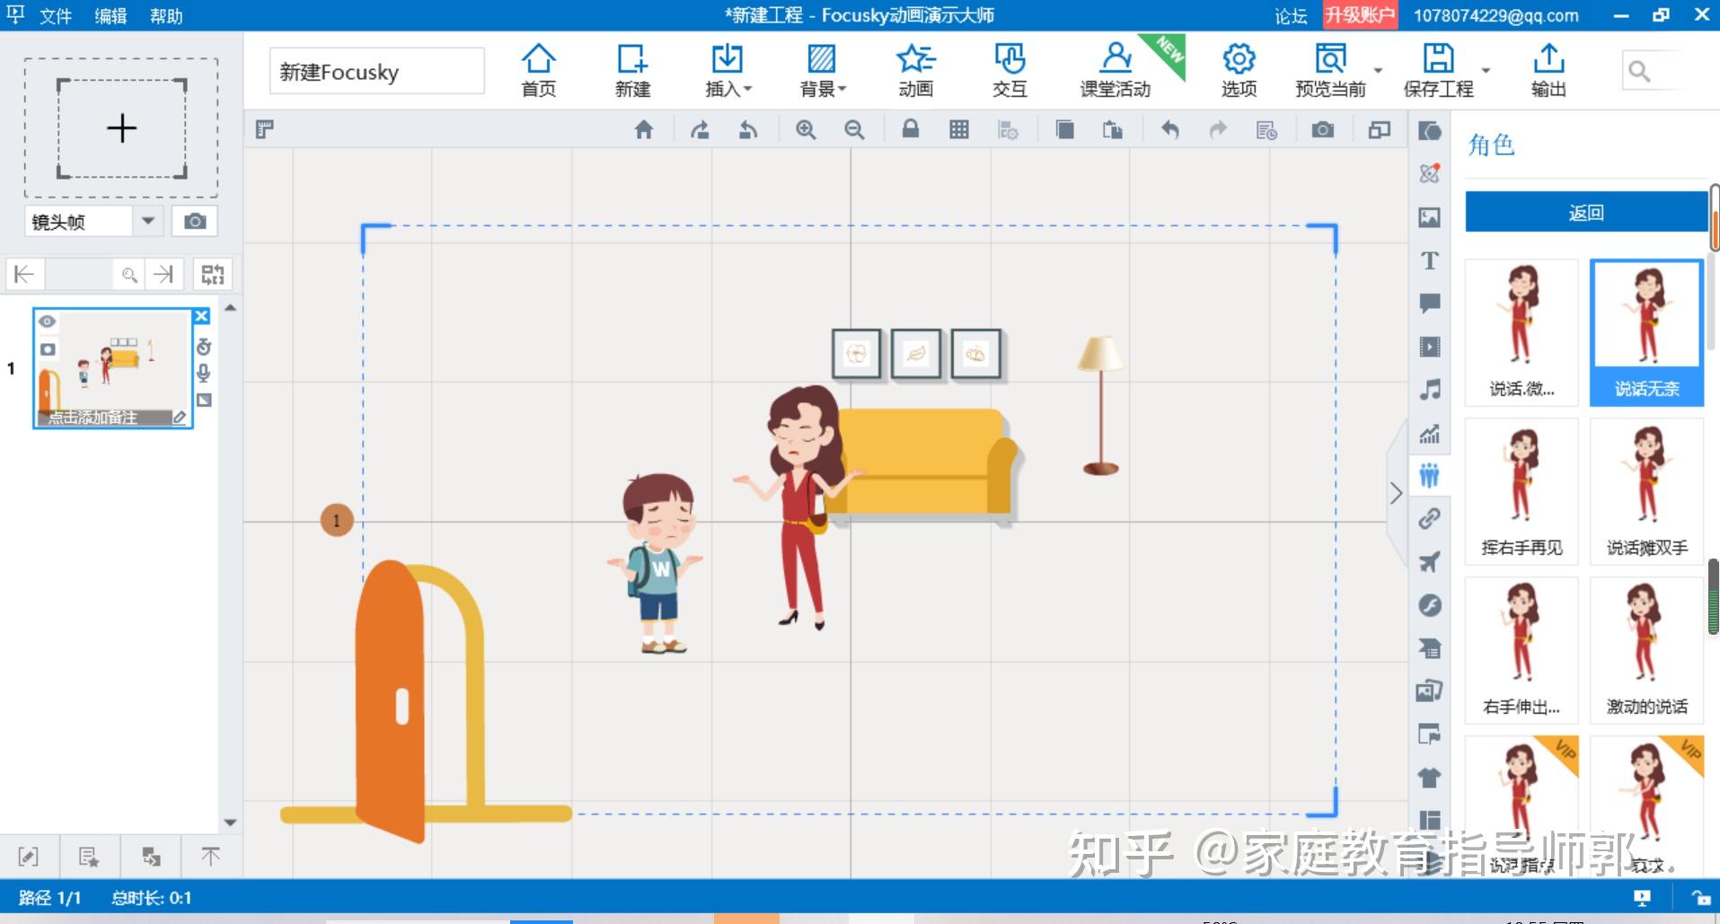1720x924 pixels.
Task: Click the zoom out magnifier icon
Action: (854, 130)
